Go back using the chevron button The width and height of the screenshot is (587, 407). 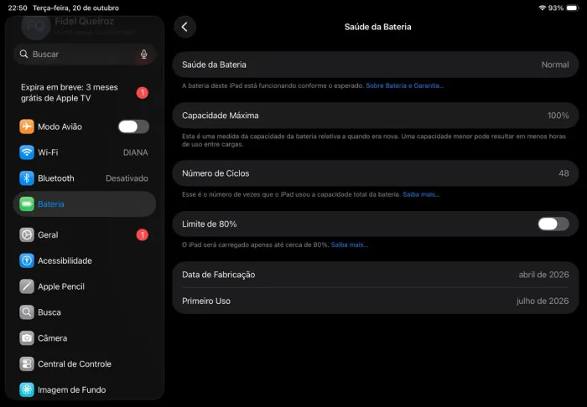(x=185, y=27)
